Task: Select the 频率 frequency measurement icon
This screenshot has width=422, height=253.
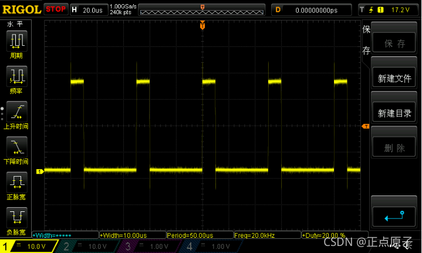Action: (x=16, y=76)
